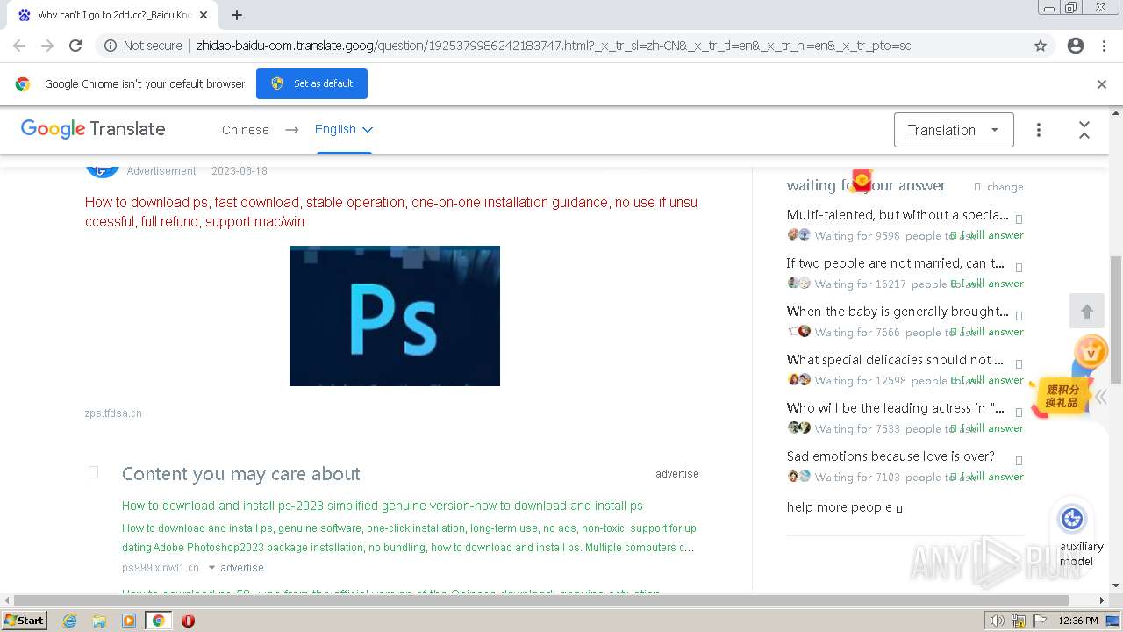Open Windows Start menu
This screenshot has width=1123, height=632.
[25, 620]
